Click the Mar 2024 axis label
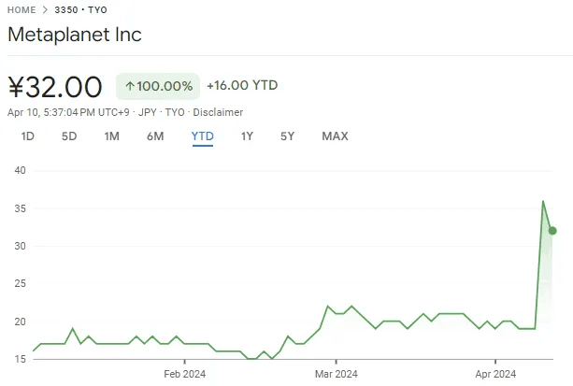The height and width of the screenshot is (386, 573). point(335,375)
